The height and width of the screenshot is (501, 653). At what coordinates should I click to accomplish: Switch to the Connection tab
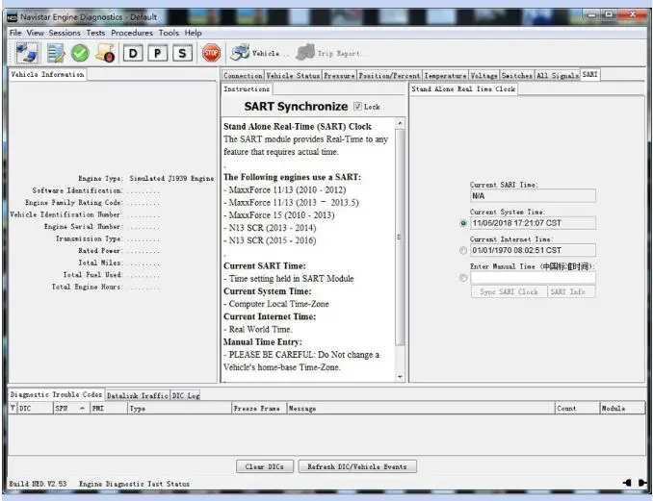pos(243,76)
